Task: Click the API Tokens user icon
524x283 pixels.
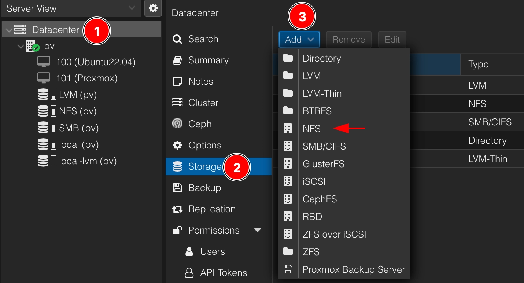Action: tap(189, 273)
